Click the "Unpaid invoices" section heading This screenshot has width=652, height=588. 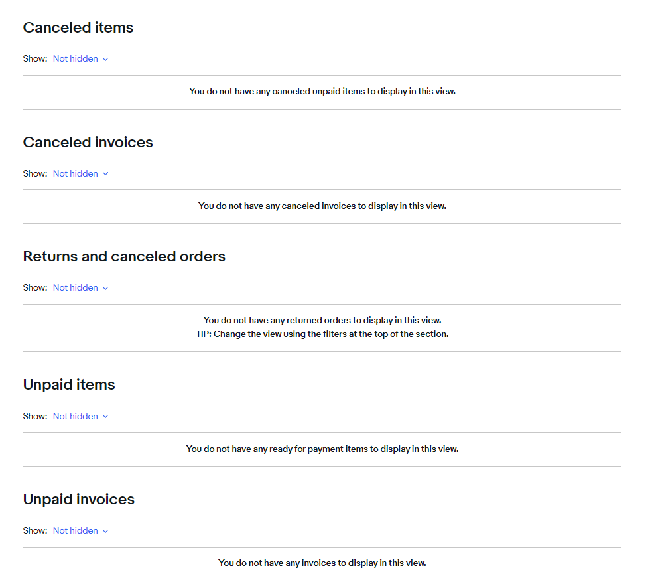pos(79,500)
